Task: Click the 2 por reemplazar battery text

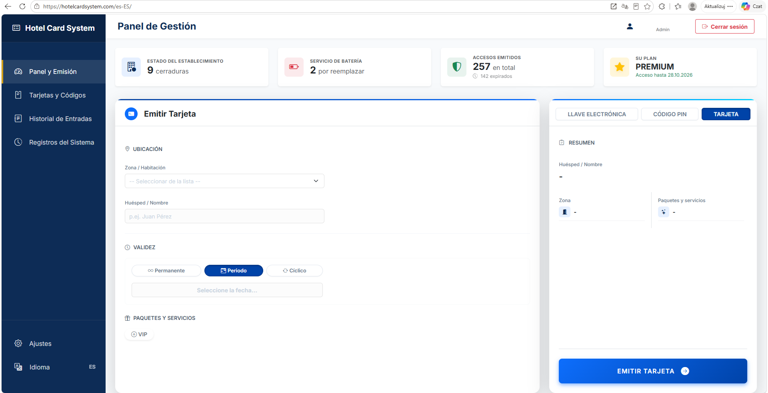Action: (x=337, y=71)
